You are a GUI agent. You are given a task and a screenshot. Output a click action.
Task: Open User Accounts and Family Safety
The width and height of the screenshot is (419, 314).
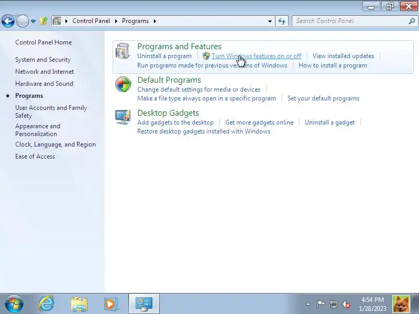coord(51,111)
